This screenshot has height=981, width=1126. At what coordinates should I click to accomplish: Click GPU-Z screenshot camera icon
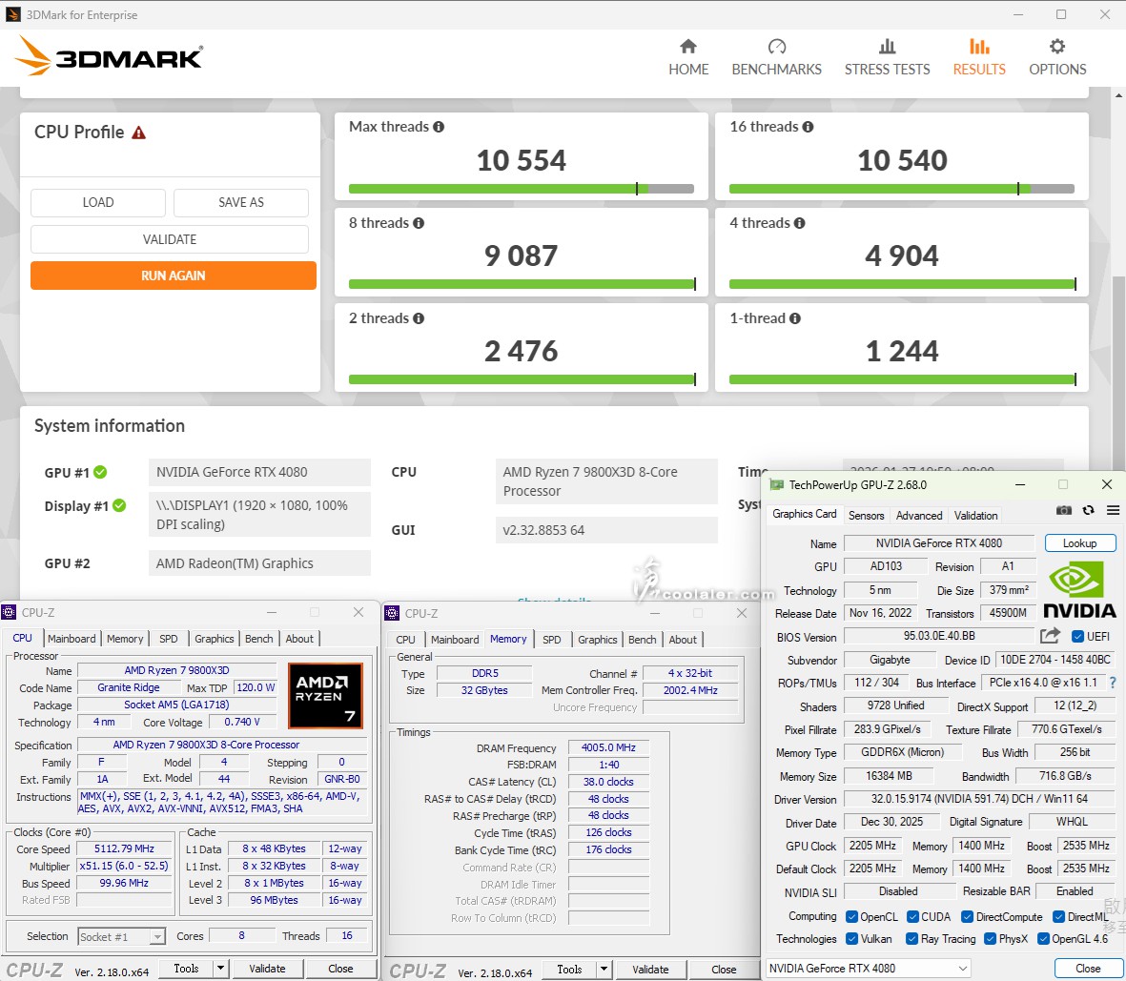(1064, 511)
